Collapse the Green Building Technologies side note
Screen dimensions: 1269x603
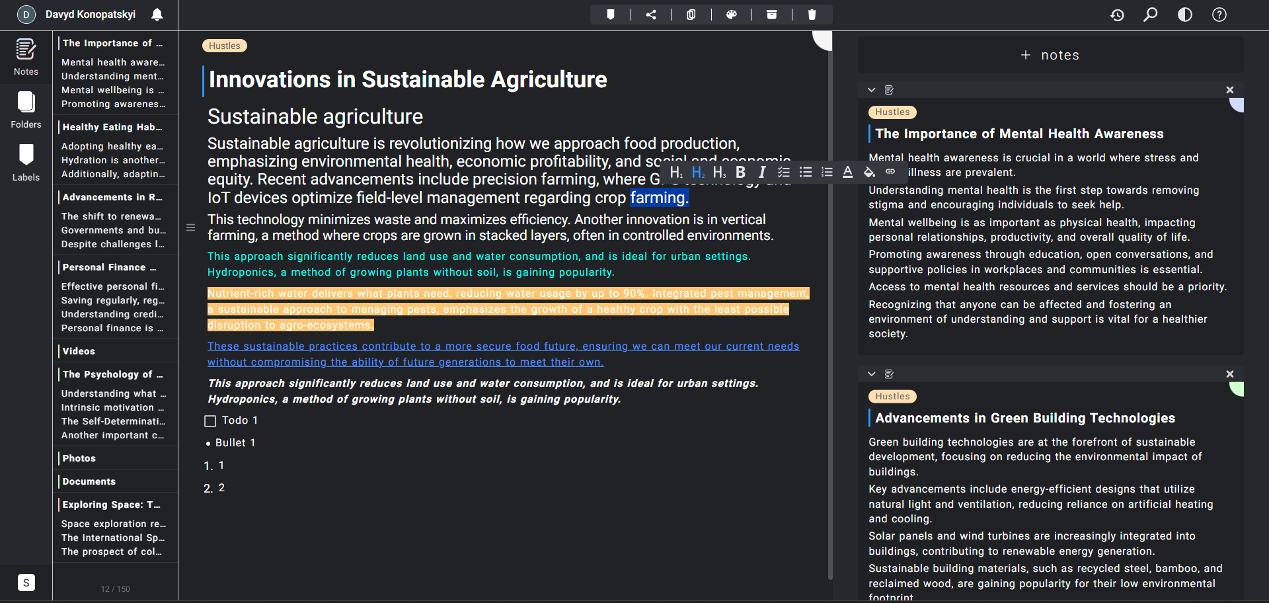click(872, 374)
